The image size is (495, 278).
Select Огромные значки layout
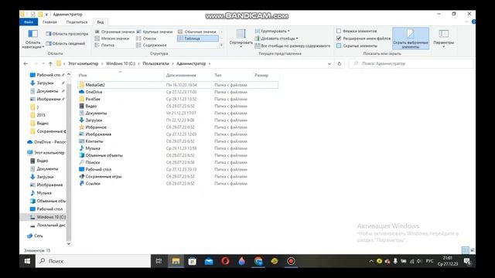(x=114, y=32)
